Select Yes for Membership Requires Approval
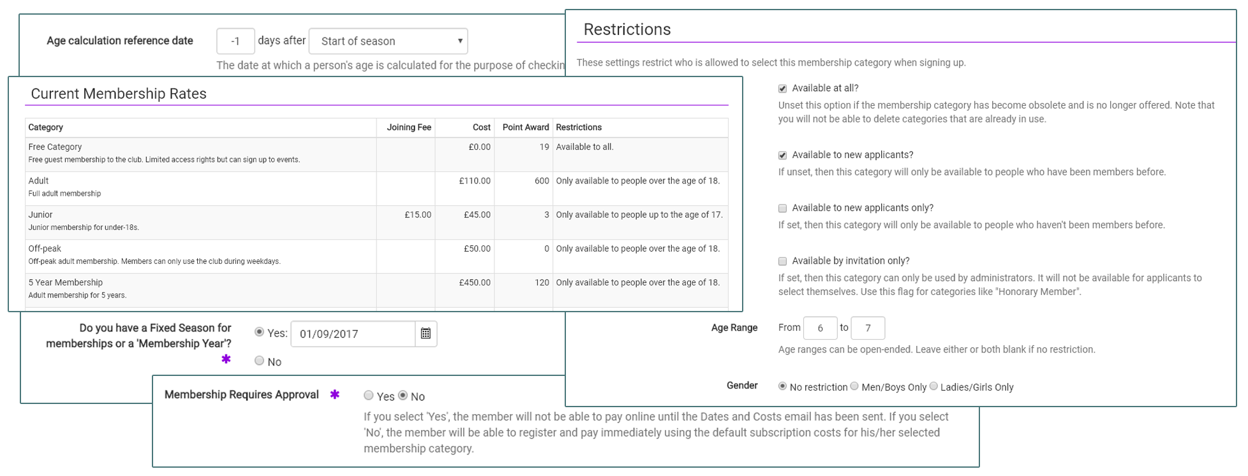Screen dimensions: 1248x476 (x=368, y=396)
